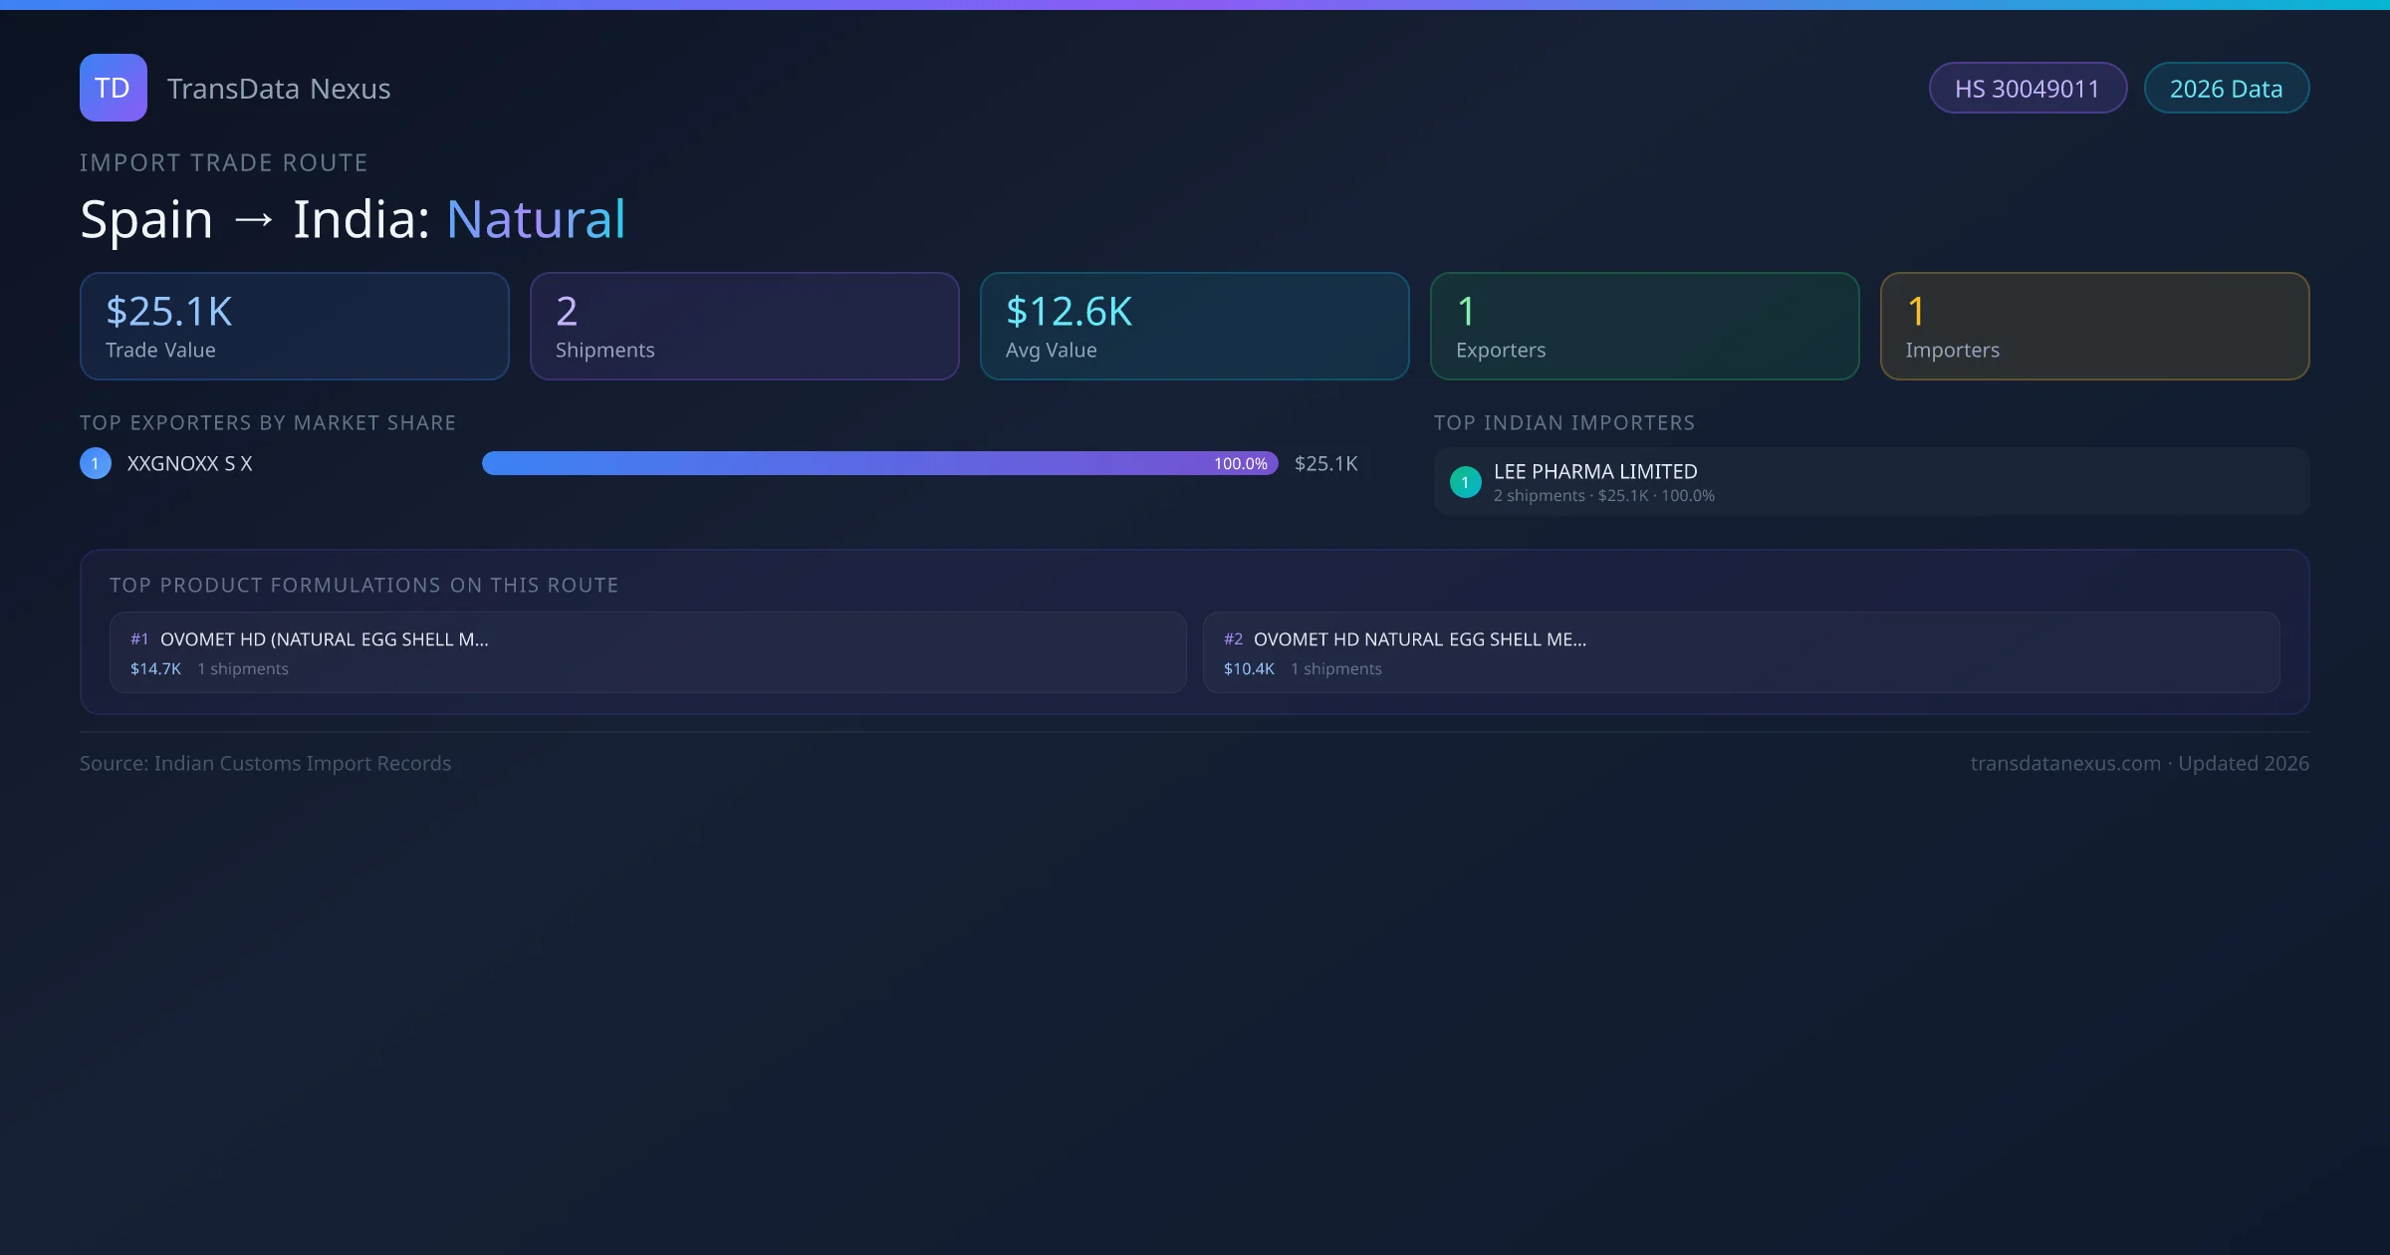Open #1 OVOMET HD formulation card
2390x1255 pixels.
point(647,652)
